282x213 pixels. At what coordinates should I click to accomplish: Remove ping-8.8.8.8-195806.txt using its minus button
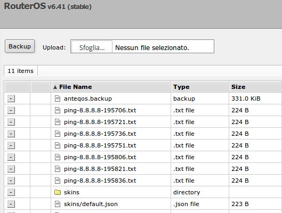11,157
